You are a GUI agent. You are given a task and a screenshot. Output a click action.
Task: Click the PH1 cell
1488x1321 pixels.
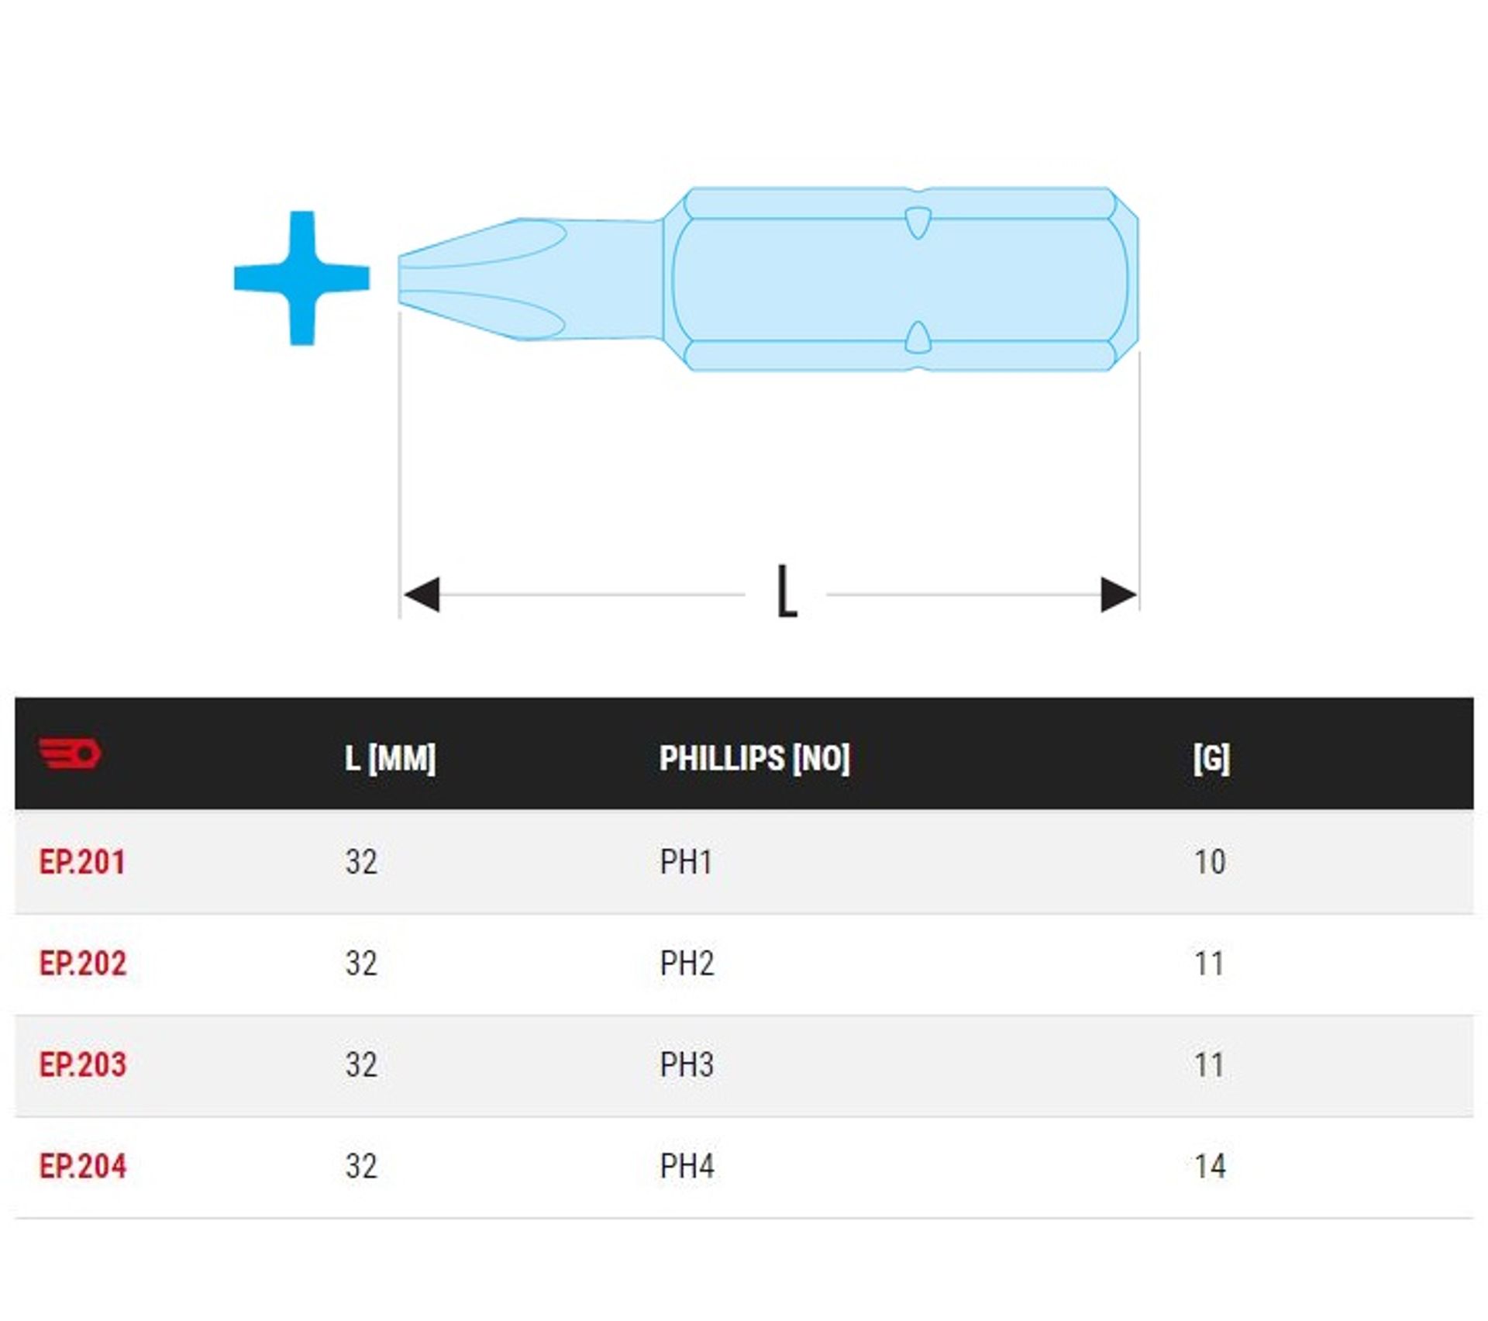[x=686, y=862]
